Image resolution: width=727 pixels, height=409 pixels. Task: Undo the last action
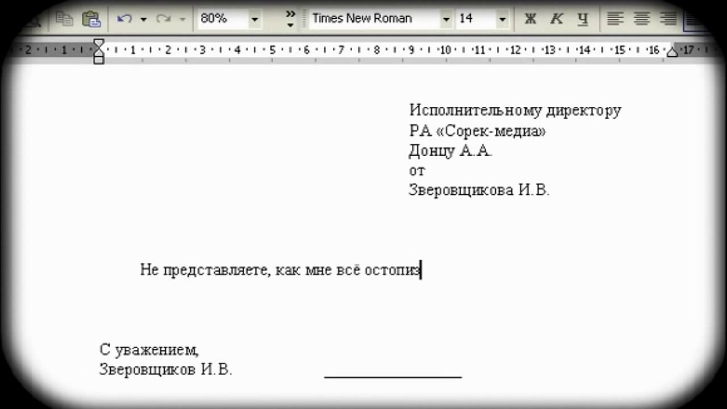124,19
